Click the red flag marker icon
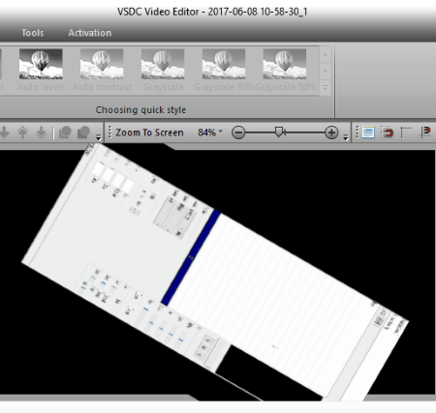The image size is (436, 413). click(425, 133)
